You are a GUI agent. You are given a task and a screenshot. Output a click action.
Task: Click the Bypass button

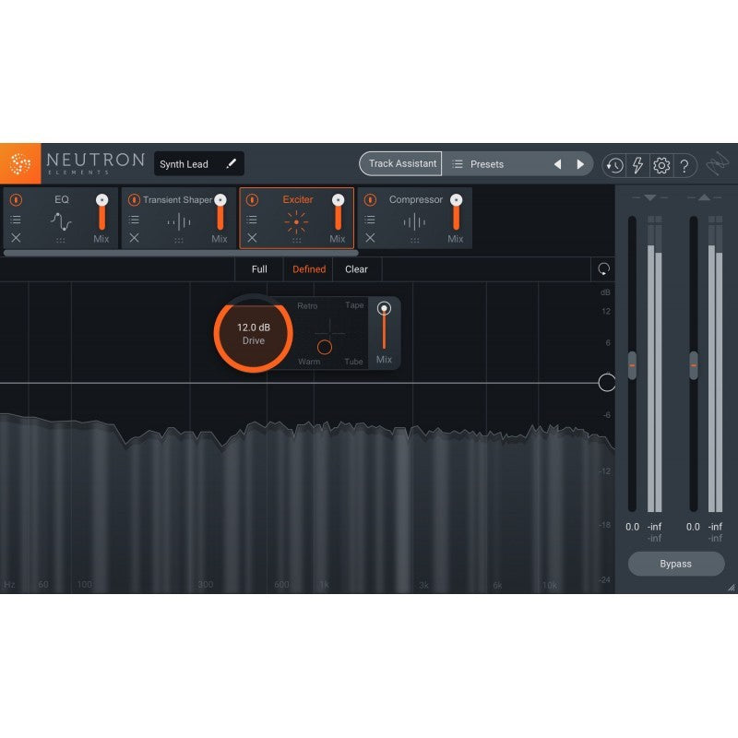(675, 564)
